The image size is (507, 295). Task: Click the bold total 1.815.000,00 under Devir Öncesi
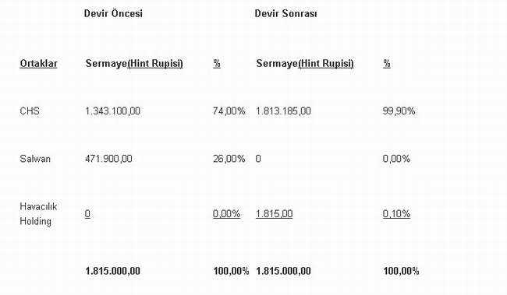(x=112, y=271)
